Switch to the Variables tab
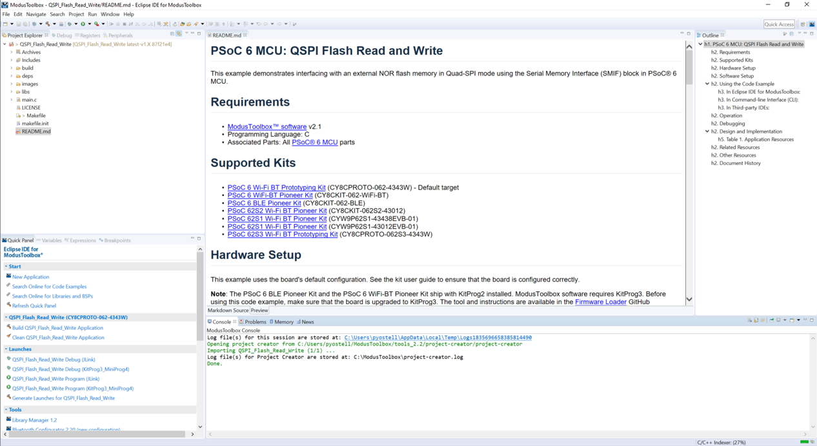 pyautogui.click(x=48, y=240)
